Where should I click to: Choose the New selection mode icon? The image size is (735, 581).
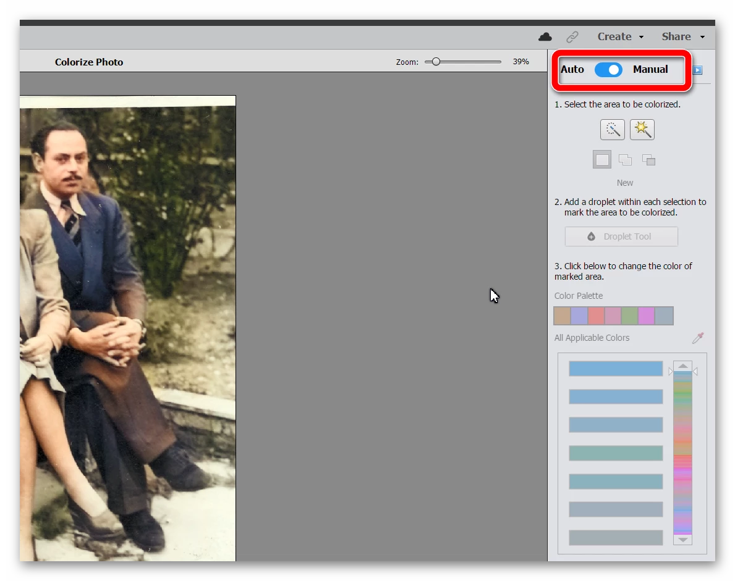coord(602,160)
